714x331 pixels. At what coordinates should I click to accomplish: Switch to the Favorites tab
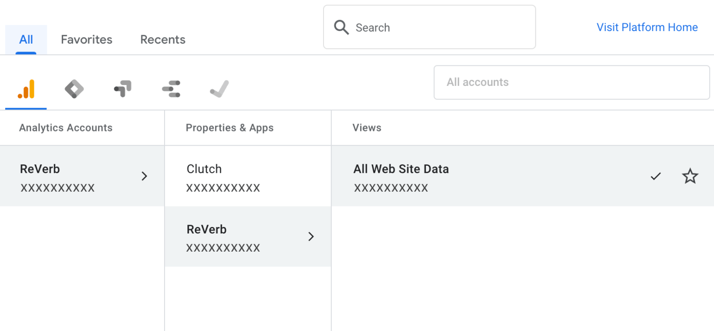86,39
